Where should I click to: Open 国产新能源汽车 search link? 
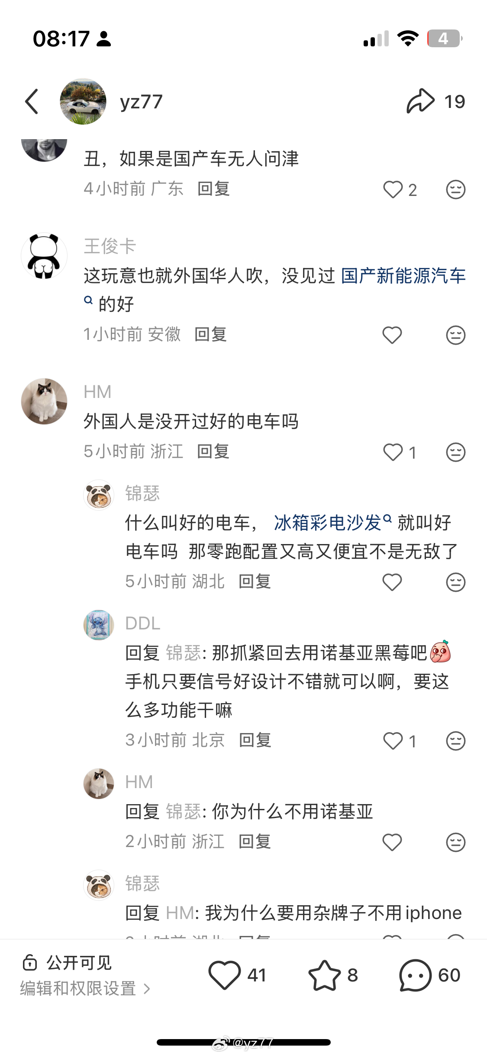click(x=403, y=276)
